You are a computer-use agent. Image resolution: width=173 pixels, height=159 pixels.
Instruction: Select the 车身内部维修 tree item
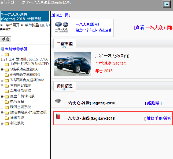(x=21, y=86)
